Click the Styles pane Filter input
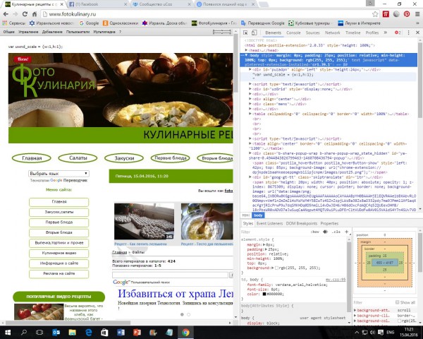423x339 pixels. click(274, 232)
